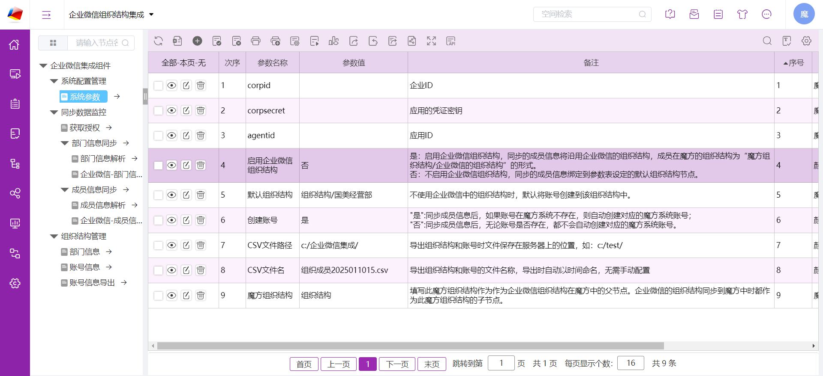The width and height of the screenshot is (823, 376).
Task: Edit the corpsecret row via pencil icon
Action: pyautogui.click(x=186, y=110)
